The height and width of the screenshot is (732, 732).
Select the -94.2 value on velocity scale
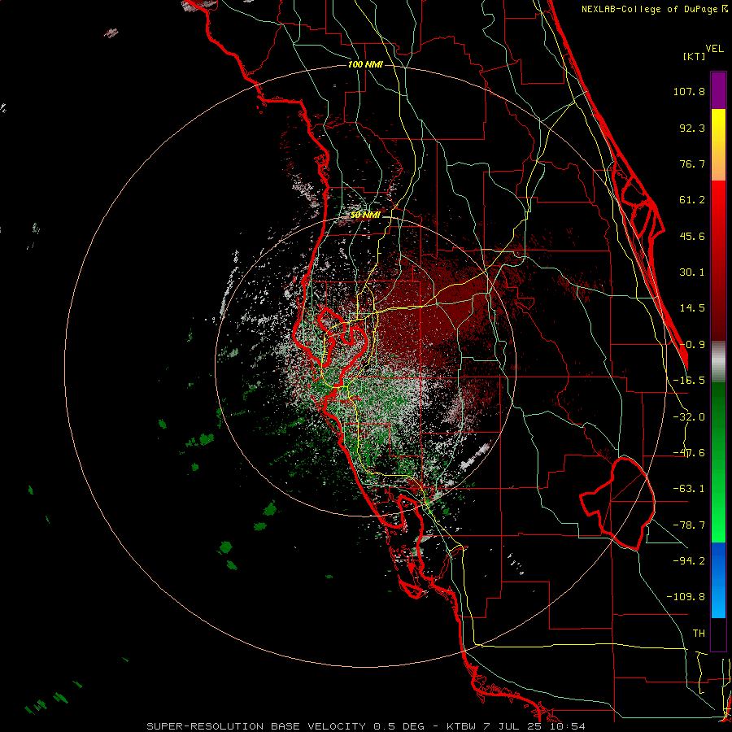click(x=689, y=560)
